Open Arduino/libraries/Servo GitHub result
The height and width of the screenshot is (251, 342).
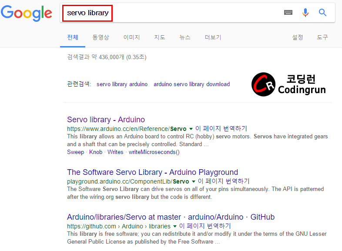[171, 217]
